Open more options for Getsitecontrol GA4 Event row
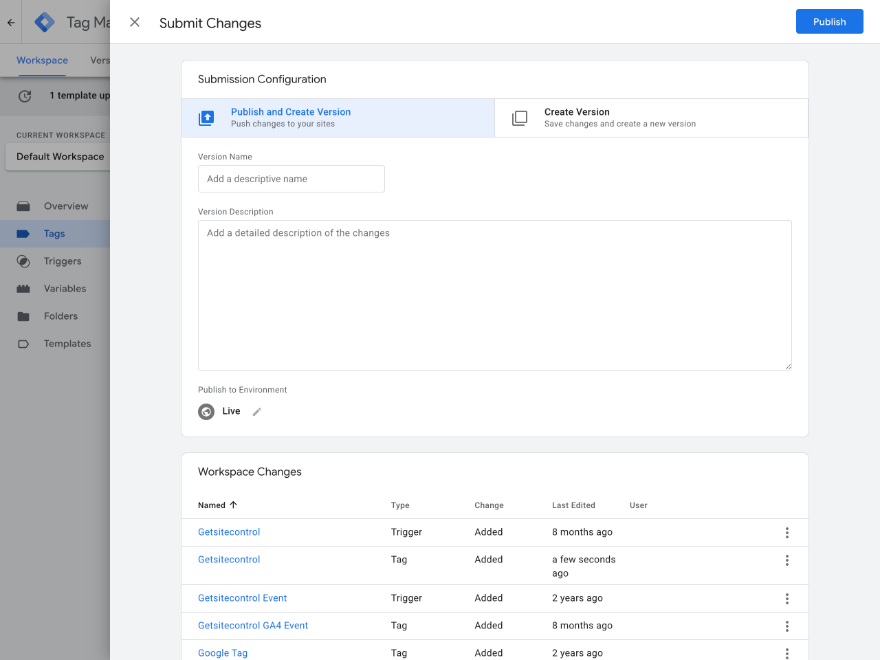 pyautogui.click(x=786, y=626)
